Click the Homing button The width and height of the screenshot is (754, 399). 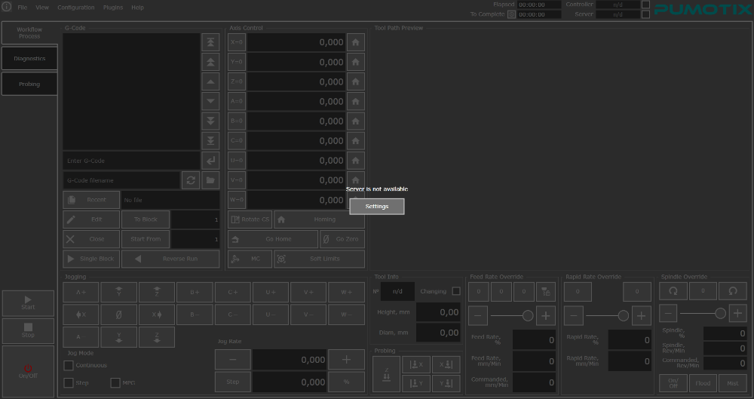tap(319, 219)
